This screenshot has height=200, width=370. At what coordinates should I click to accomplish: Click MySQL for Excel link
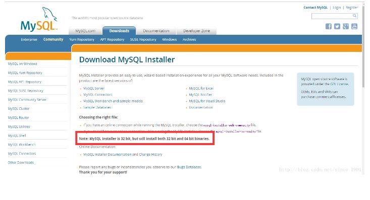tap(201, 88)
